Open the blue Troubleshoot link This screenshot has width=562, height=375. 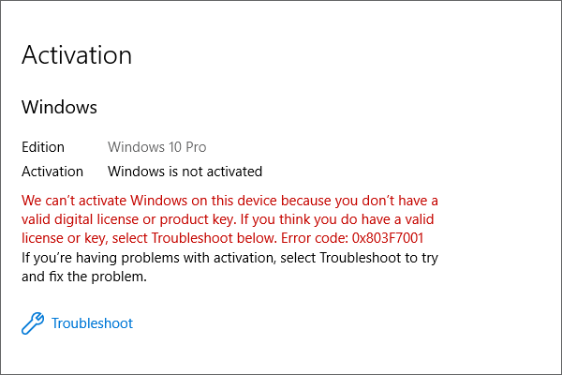coord(92,323)
